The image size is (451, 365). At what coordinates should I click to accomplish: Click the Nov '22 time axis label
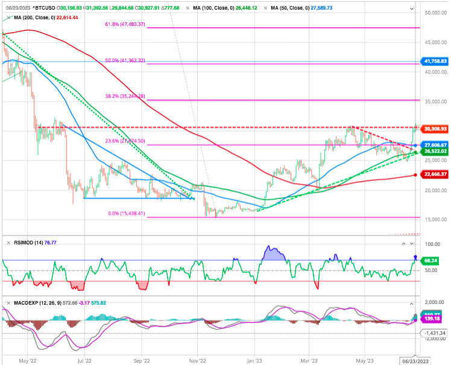pos(198,361)
